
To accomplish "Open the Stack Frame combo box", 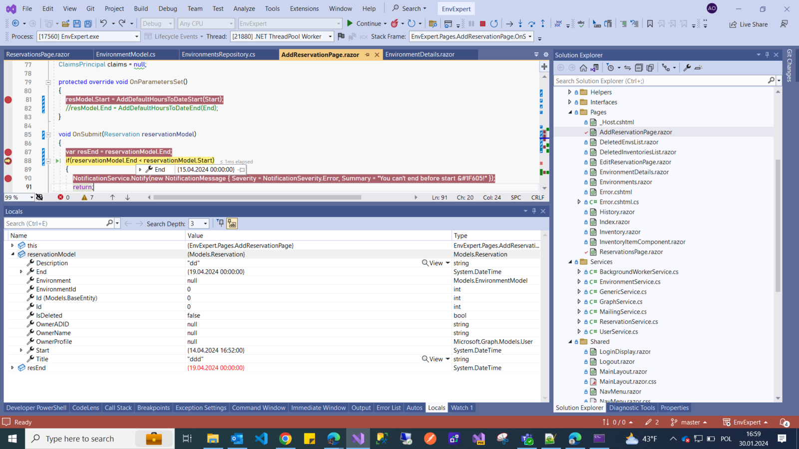I will pyautogui.click(x=471, y=36).
